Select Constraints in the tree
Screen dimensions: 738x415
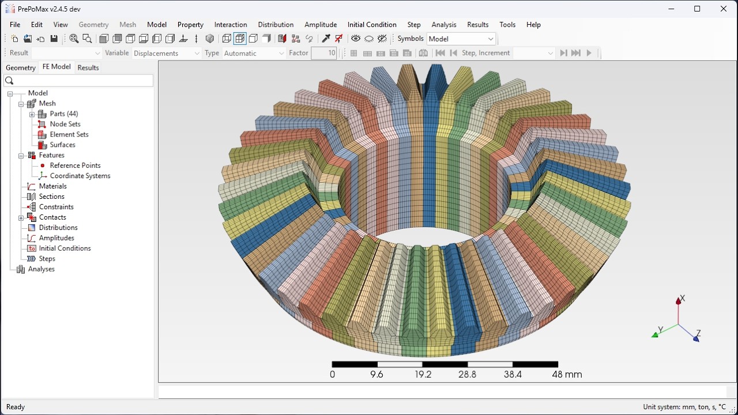(x=56, y=207)
